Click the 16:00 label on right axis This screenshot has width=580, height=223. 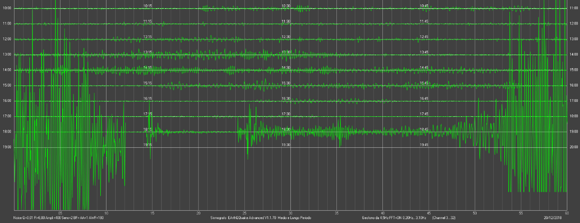point(573,86)
